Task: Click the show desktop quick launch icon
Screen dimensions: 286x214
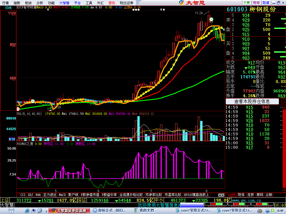Action: tap(34, 211)
